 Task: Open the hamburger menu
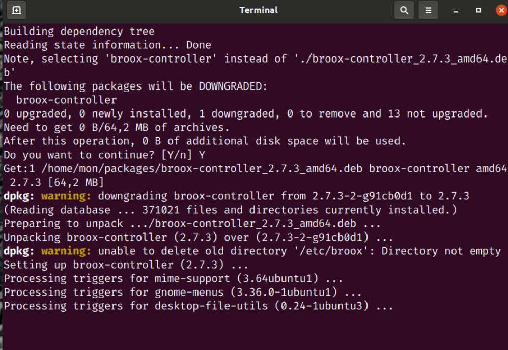point(428,10)
